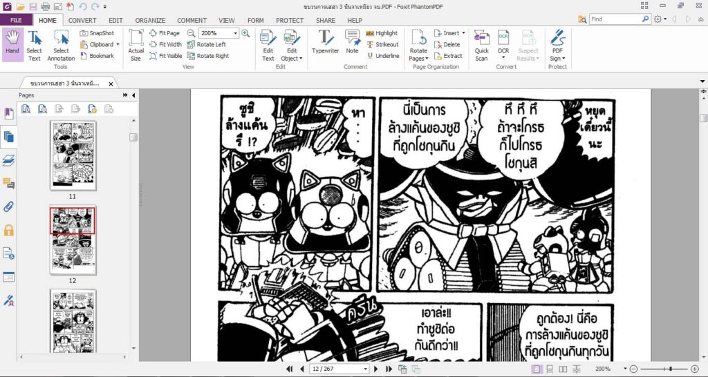Jump to the first page

tap(290, 369)
